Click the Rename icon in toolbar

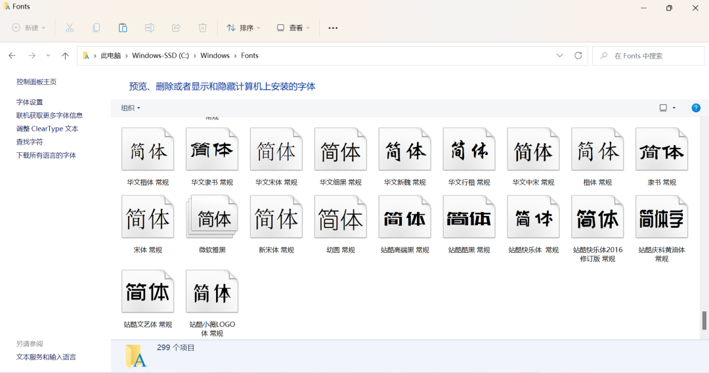[149, 28]
